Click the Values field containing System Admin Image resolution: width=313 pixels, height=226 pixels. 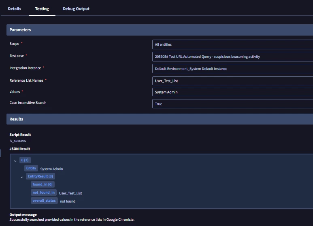(232, 92)
